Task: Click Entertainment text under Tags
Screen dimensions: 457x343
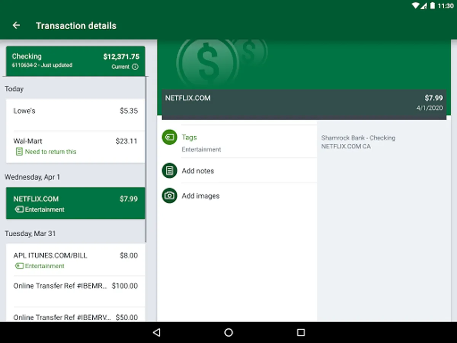Action: (201, 149)
